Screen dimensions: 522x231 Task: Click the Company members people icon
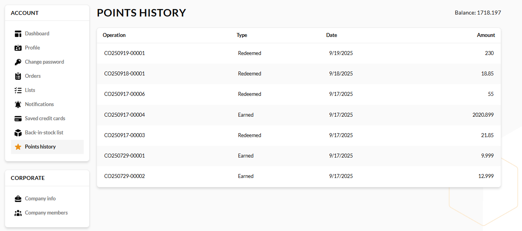(x=18, y=213)
